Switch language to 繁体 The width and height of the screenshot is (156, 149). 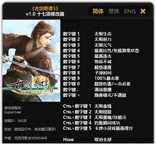114,11
